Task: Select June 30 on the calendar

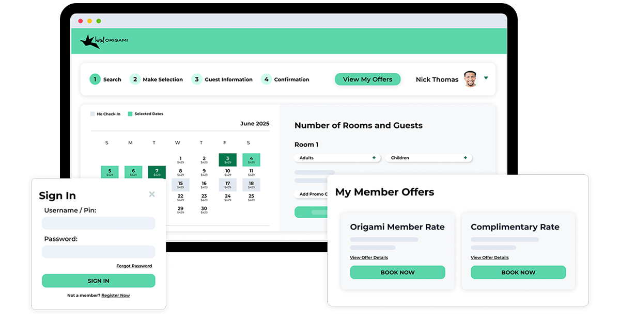Action: point(204,210)
